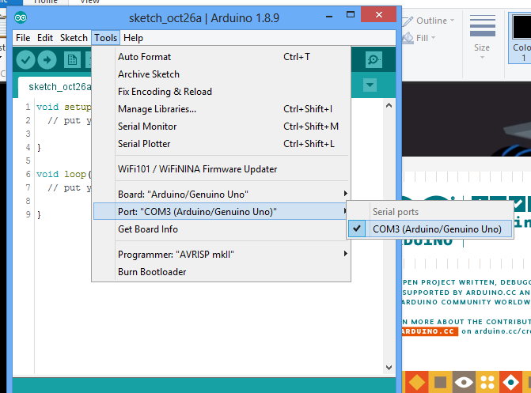
Task: Click the New sketch toolbar icon
Action: [72, 60]
